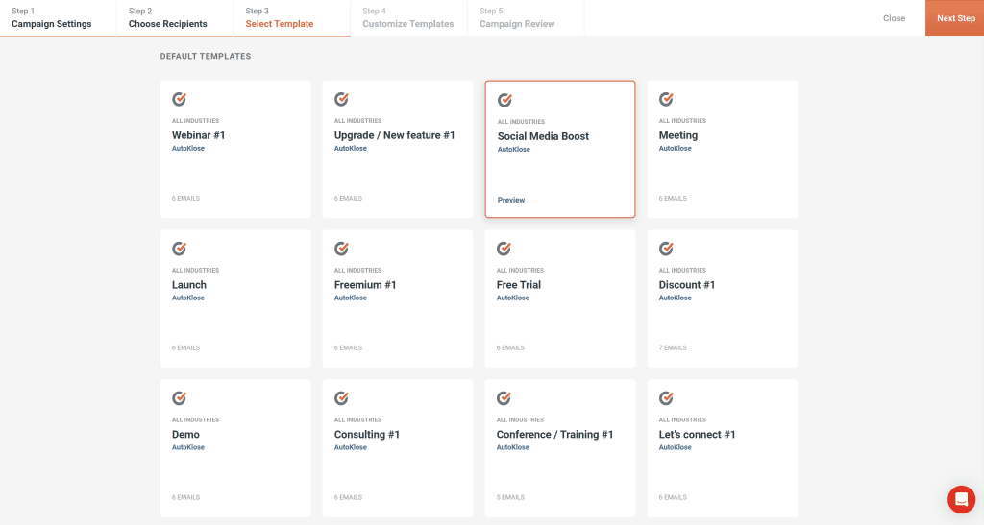Select the Social Media Boost title
The width and height of the screenshot is (984, 525).
click(x=544, y=136)
